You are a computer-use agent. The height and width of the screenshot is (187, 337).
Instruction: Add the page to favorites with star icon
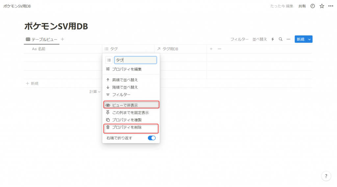coord(322,6)
